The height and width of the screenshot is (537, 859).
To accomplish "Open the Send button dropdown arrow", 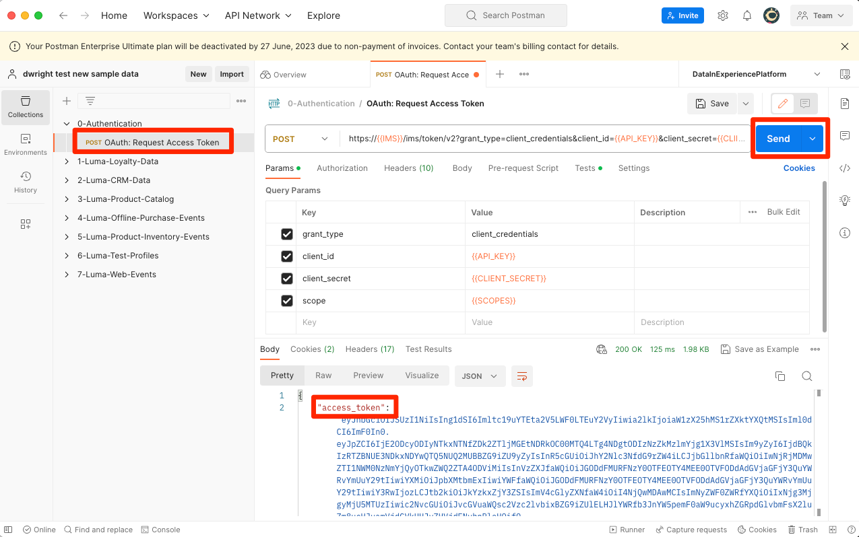I will click(812, 139).
